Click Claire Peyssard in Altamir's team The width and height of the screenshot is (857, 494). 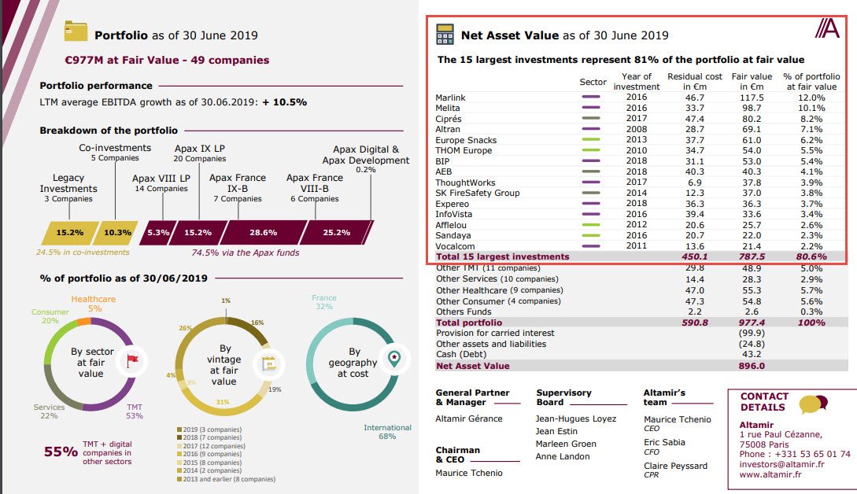click(675, 466)
